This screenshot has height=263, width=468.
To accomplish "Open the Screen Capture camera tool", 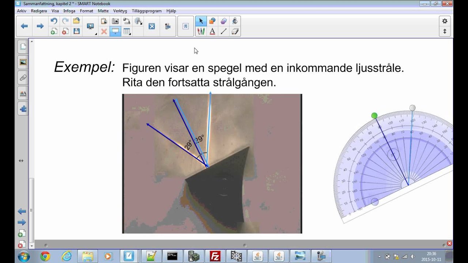I will click(x=115, y=21).
